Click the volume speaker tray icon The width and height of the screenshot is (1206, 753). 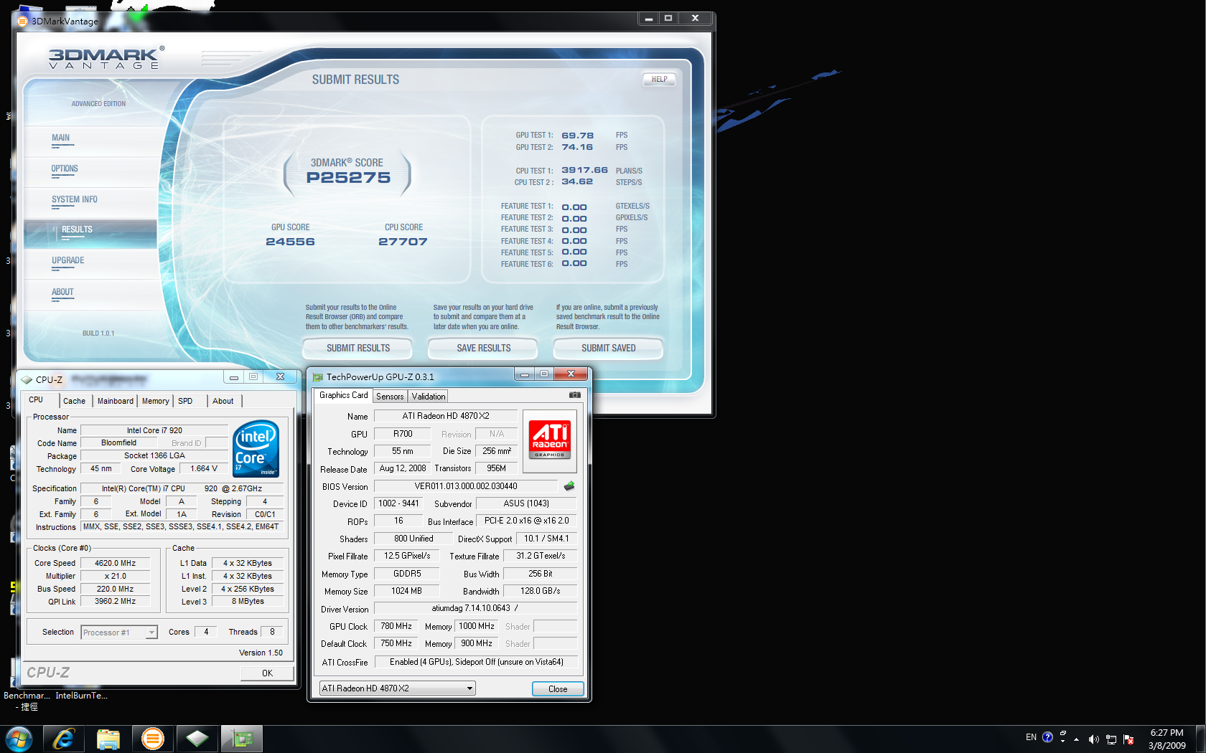pos(1093,739)
